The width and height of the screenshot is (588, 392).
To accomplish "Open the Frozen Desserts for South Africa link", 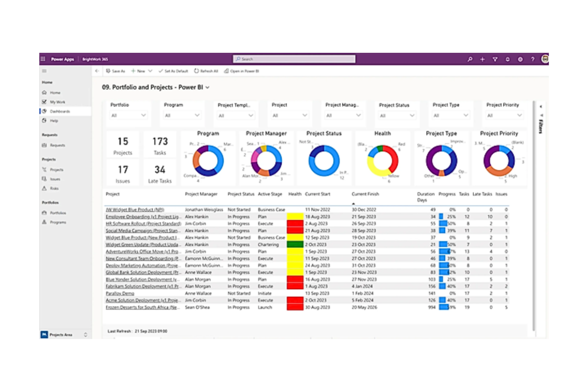I will (143, 307).
